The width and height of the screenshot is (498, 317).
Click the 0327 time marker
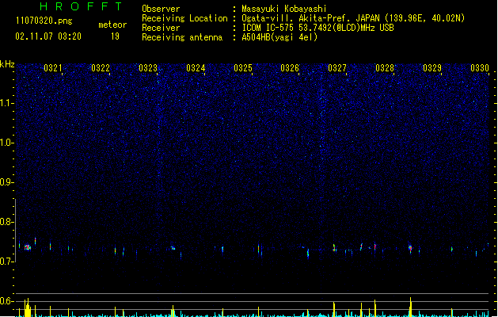(x=337, y=68)
